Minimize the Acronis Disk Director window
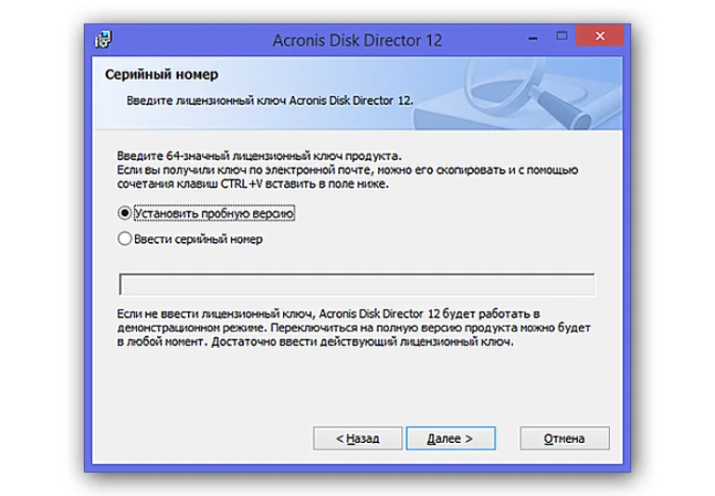Screen dimensions: 715x496 (x=533, y=36)
